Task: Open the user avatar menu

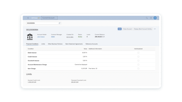Action: (155, 18)
